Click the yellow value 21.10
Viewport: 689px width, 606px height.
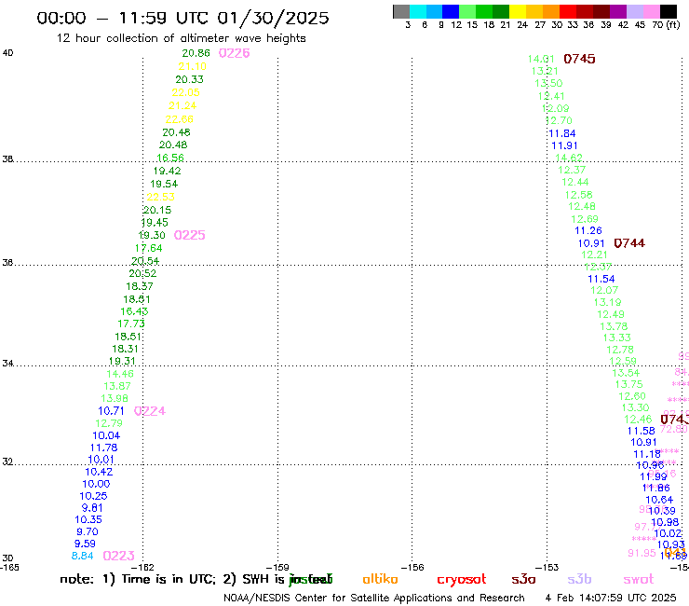point(193,66)
